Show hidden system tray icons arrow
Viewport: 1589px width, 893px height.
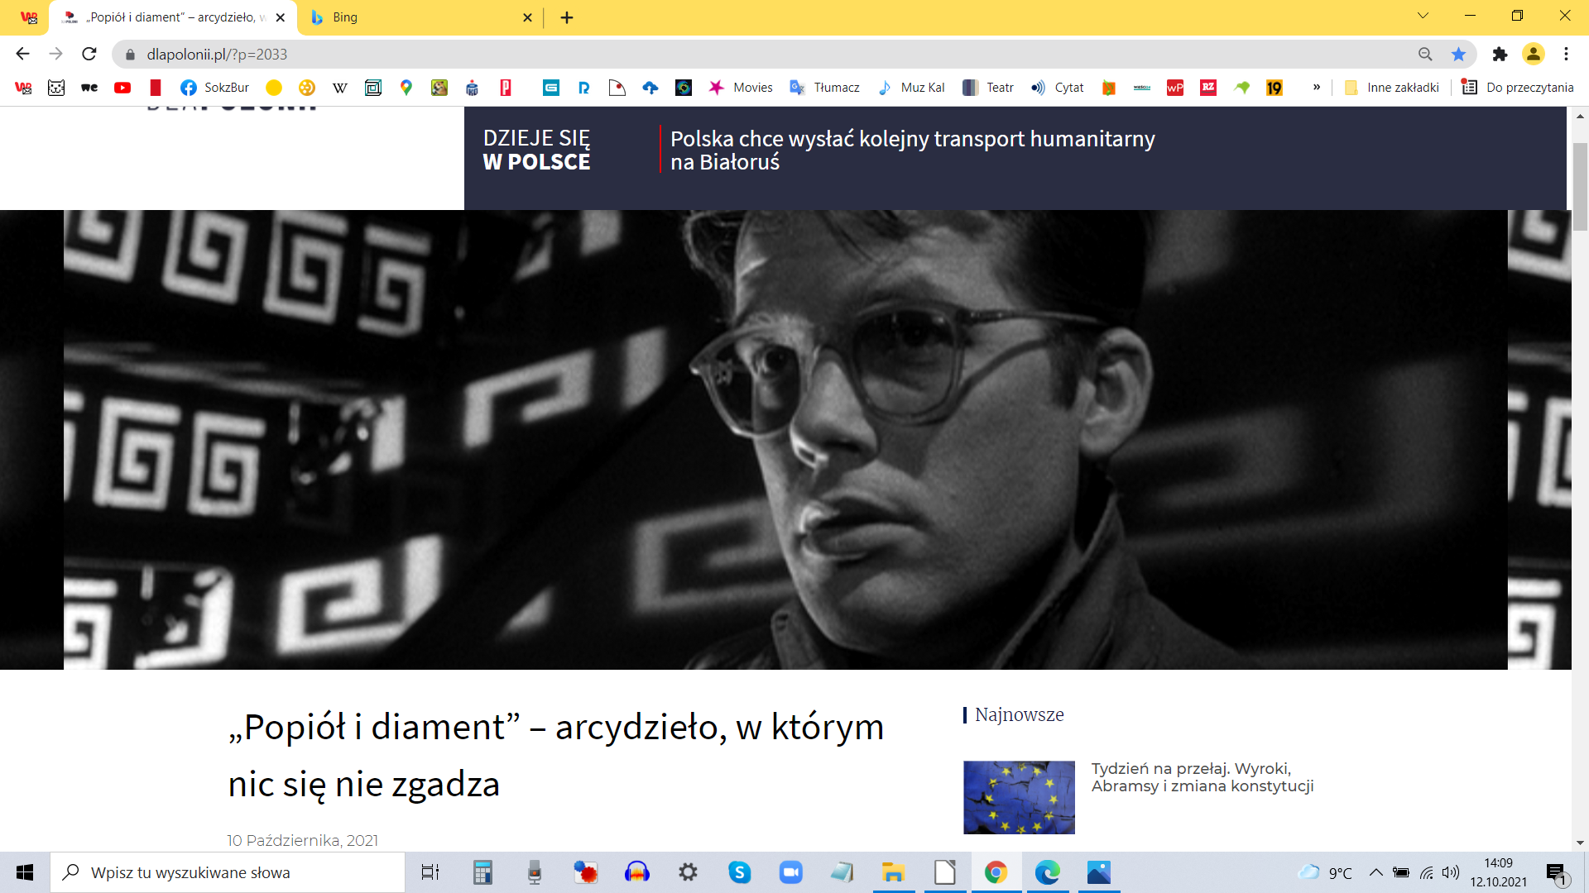tap(1375, 872)
